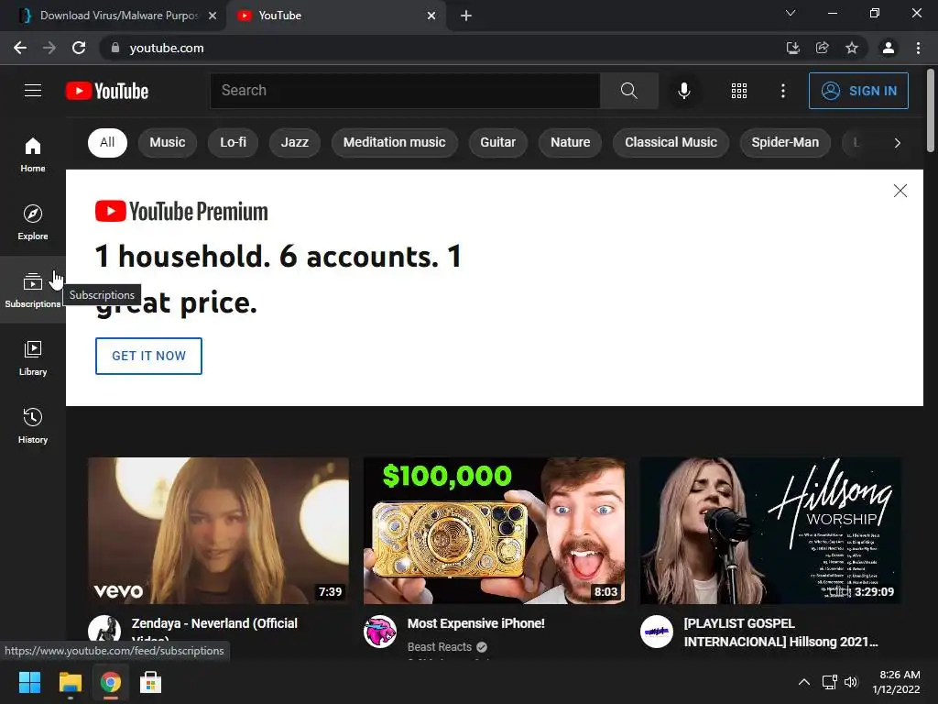The image size is (938, 704).
Task: Open Subscriptions in sidebar
Action: (x=33, y=291)
